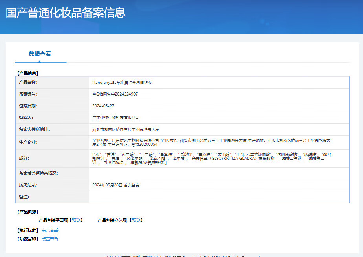This screenshot has width=363, height=257.
Task: Open the 数据查看 tab
Action: 40,54
